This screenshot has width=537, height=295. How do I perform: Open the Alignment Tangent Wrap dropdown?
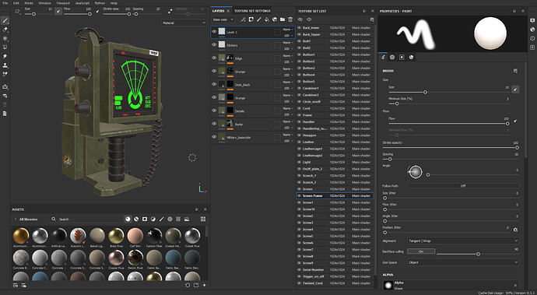point(463,241)
